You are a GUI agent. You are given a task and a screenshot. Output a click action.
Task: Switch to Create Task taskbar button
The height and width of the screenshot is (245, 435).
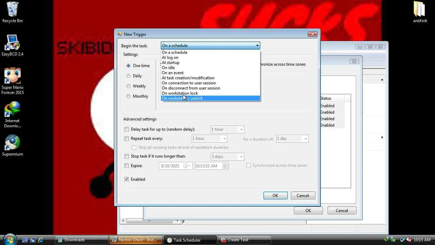click(244, 240)
